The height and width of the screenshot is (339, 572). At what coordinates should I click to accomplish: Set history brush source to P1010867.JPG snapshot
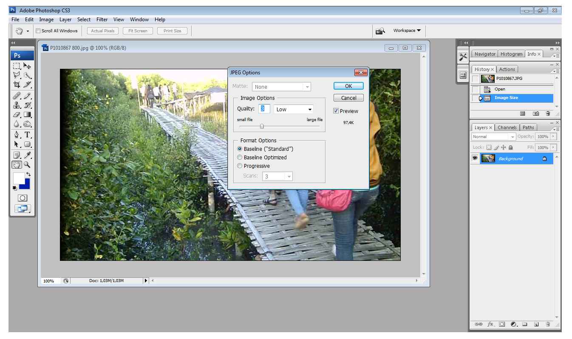pyautogui.click(x=476, y=79)
